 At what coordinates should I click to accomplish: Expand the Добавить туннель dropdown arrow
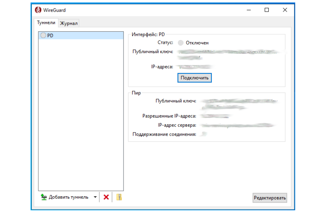point(95,197)
